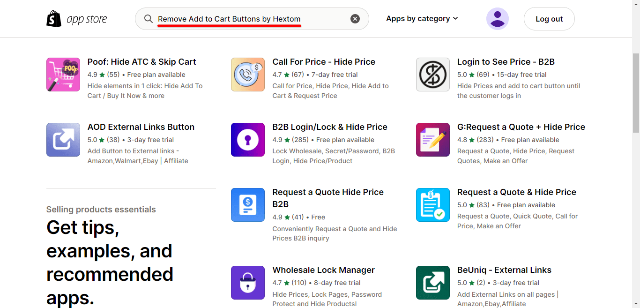
Task: Open AOD External Links Button icon
Action: [x=63, y=140]
